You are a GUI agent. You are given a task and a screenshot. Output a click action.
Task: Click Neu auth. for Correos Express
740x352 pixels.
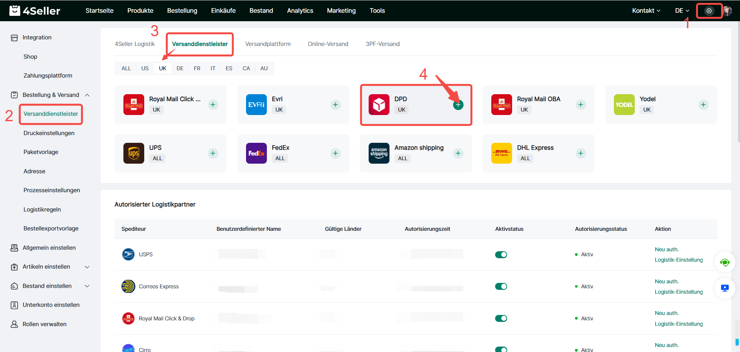(x=667, y=281)
